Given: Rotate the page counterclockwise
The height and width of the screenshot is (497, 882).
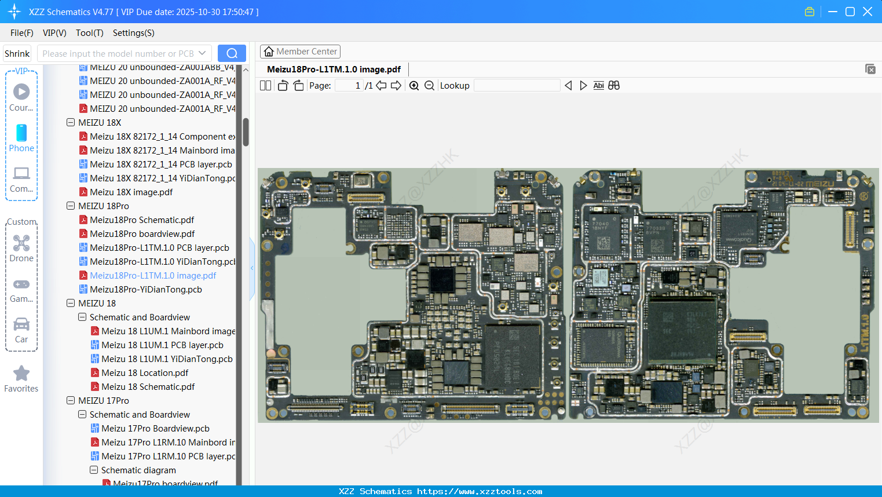Looking at the screenshot, I should coord(283,86).
